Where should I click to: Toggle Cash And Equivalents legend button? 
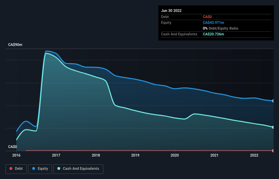[x=78, y=169]
